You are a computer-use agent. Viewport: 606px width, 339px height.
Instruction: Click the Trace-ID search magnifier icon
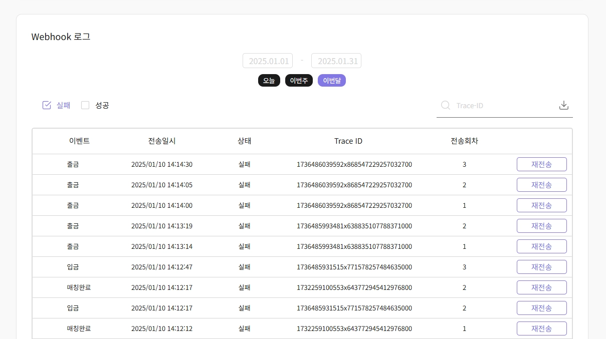click(x=445, y=105)
